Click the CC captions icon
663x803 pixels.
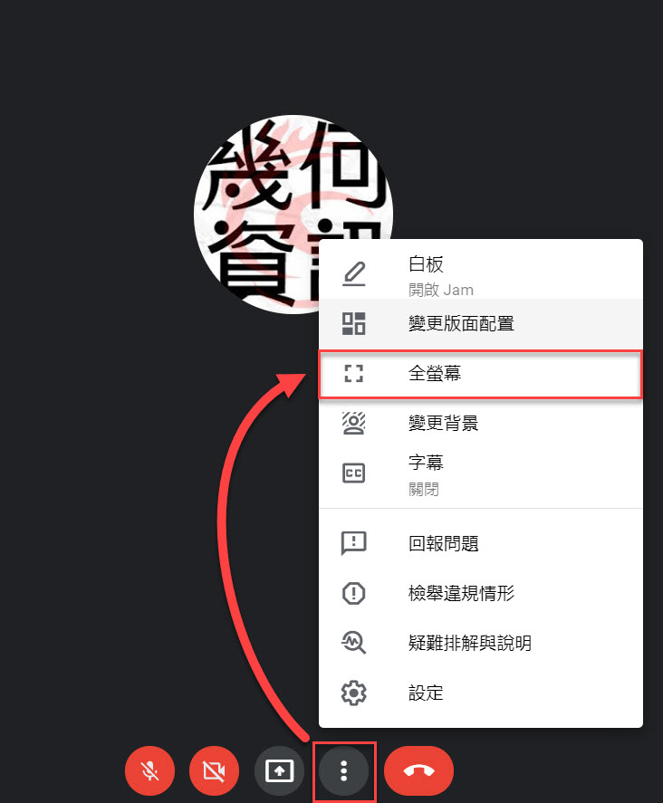pos(353,473)
